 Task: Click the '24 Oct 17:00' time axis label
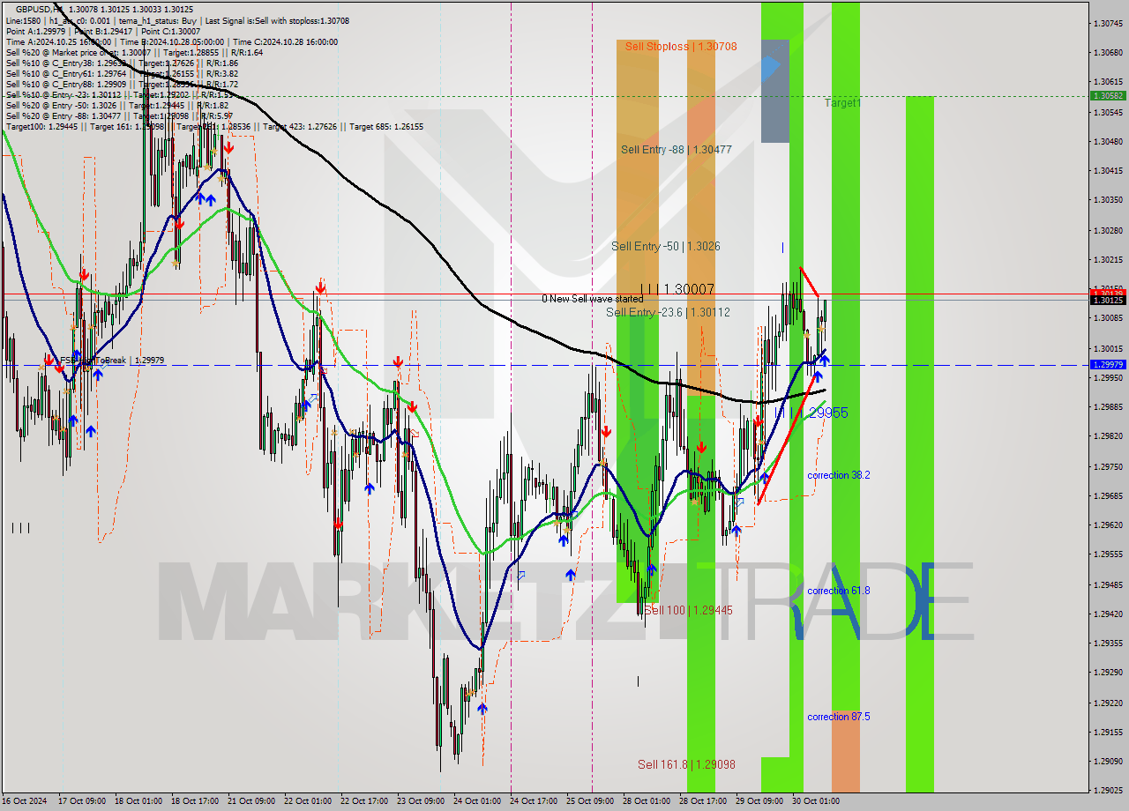click(x=533, y=801)
